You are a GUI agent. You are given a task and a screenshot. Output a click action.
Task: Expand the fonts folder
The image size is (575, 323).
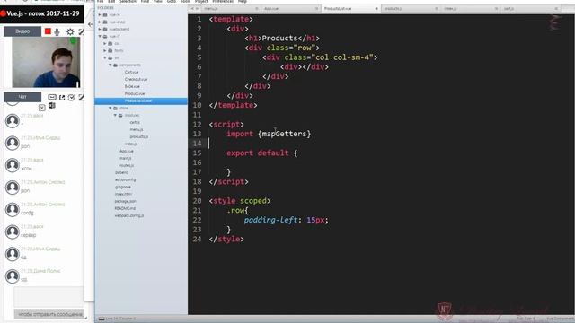pos(105,50)
